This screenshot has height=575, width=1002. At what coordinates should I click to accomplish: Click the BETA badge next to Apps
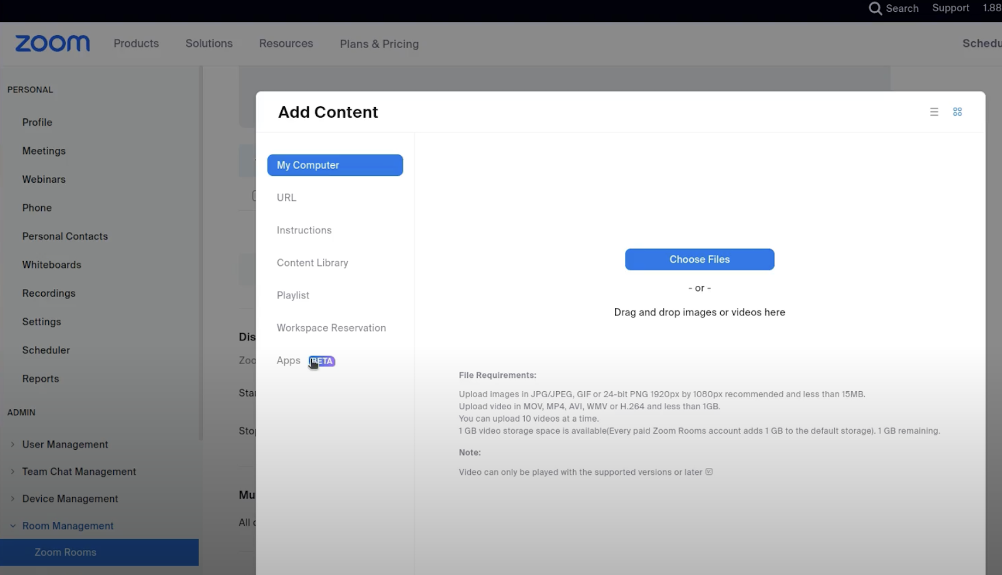click(x=322, y=361)
